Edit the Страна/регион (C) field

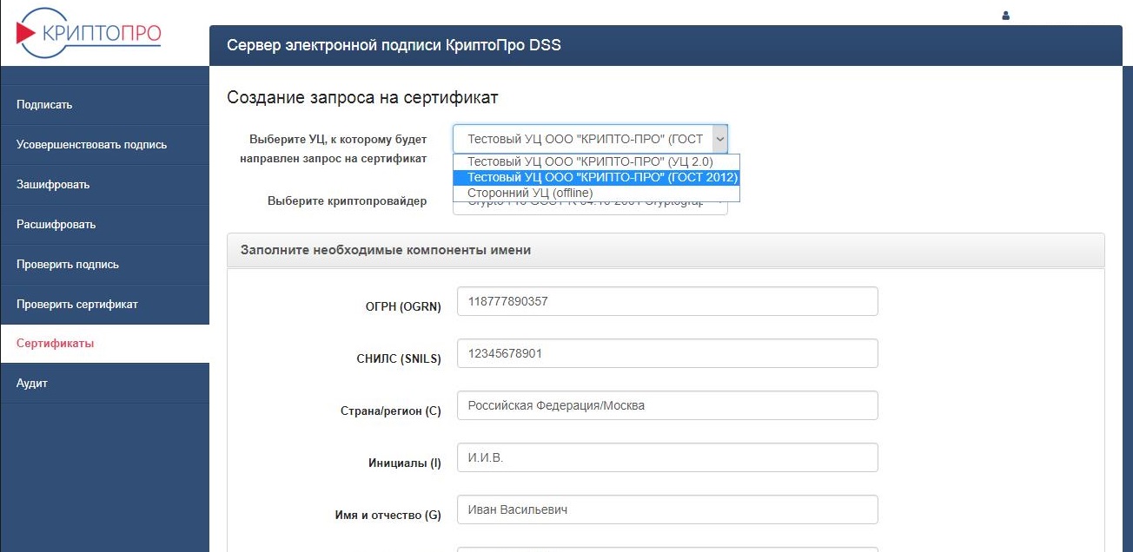tap(666, 405)
